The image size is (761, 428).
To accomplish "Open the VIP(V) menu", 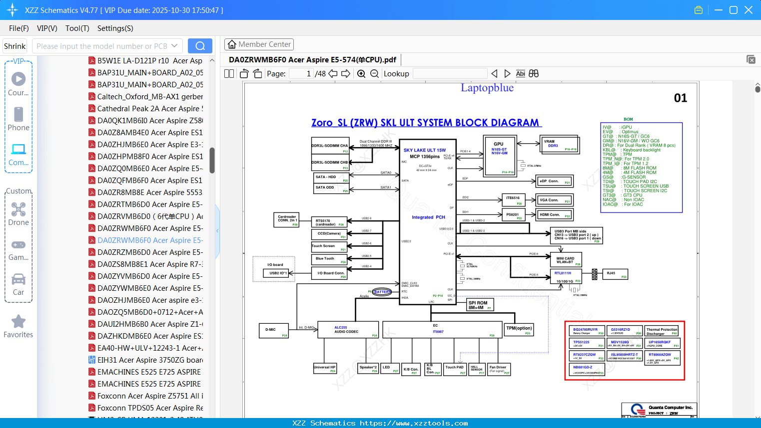I will tap(47, 28).
